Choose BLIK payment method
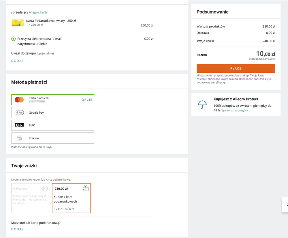The height and width of the screenshot is (238, 288). click(x=53, y=125)
